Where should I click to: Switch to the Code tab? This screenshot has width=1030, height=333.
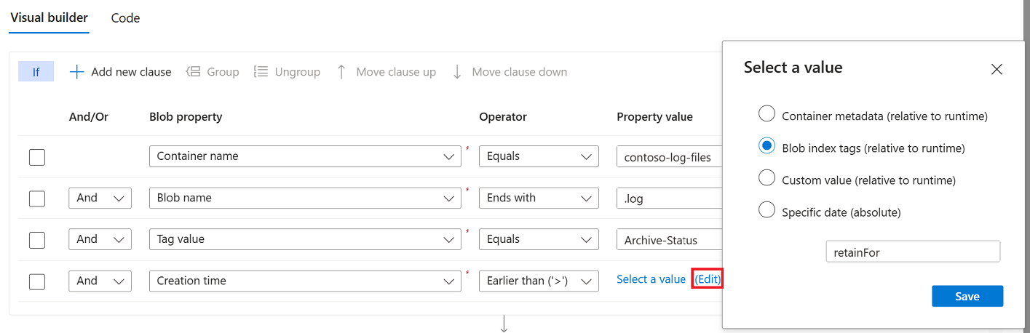pos(125,18)
